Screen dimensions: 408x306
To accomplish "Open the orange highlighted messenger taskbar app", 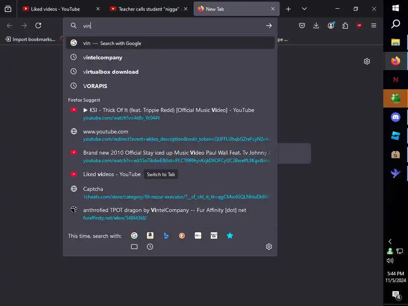I will [x=396, y=98].
